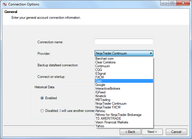Select InteractiveBrokers provider
This screenshot has width=192, height=139.
(x=124, y=89)
